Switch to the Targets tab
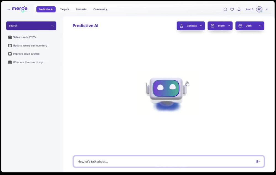Viewport: 276px width, 175px height. (x=65, y=9)
